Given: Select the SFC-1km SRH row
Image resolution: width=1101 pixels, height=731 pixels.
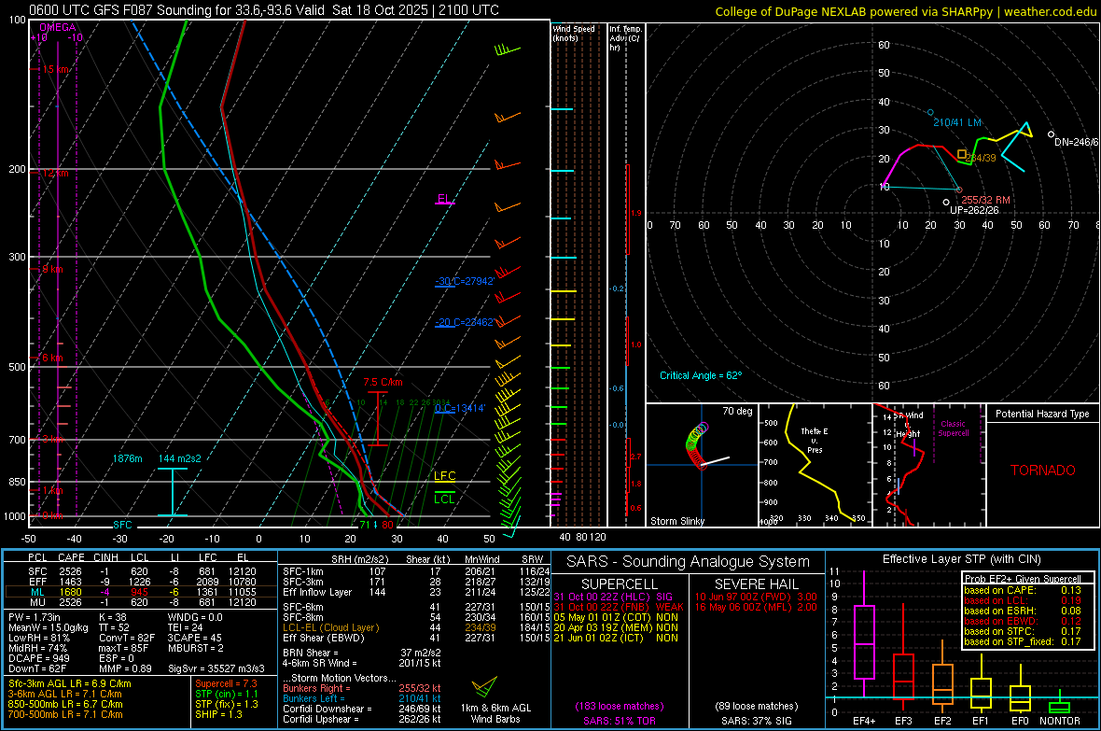Looking at the screenshot, I should point(416,571).
